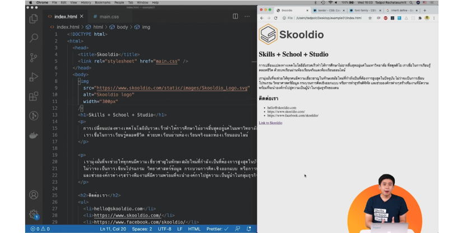463x233 pixels.
Task: Close the Skooldio Chrome tab
Action: pos(307,10)
